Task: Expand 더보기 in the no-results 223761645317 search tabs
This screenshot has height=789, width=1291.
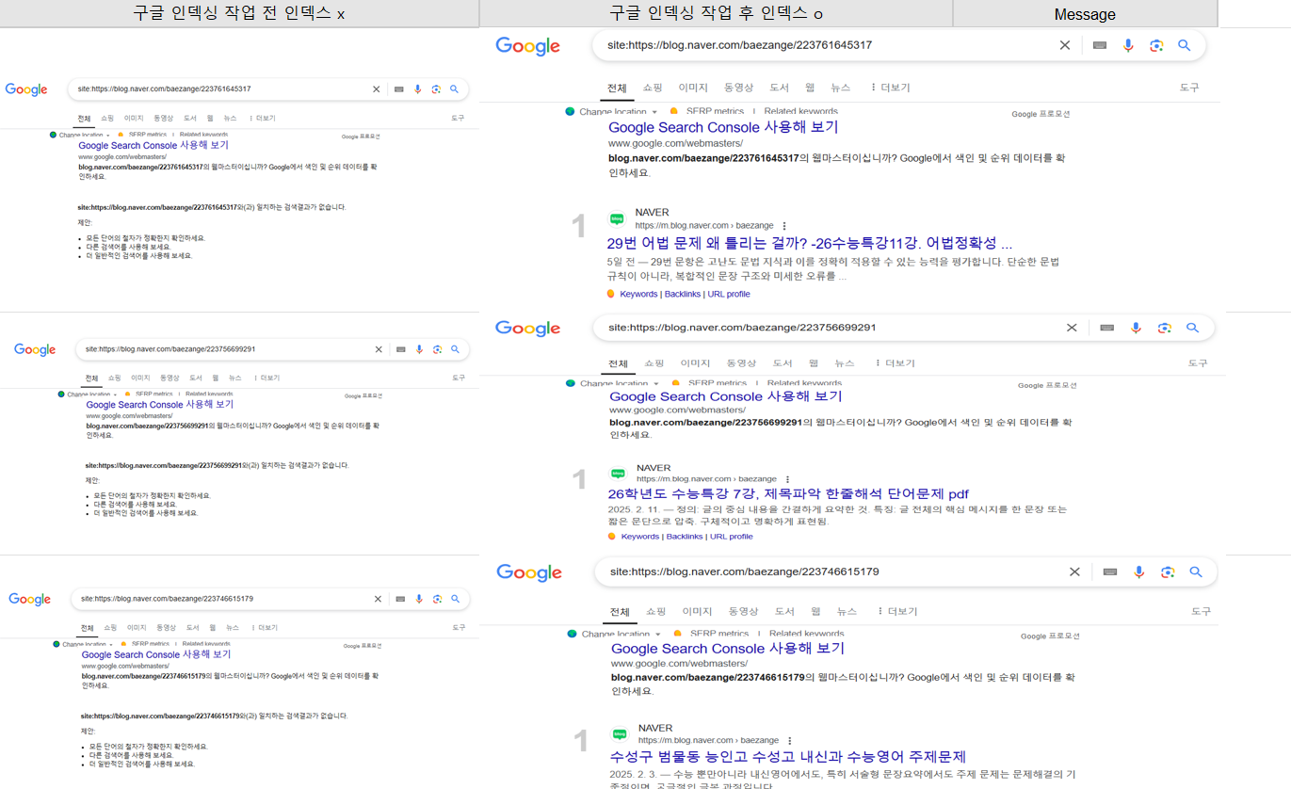Action: coord(263,119)
